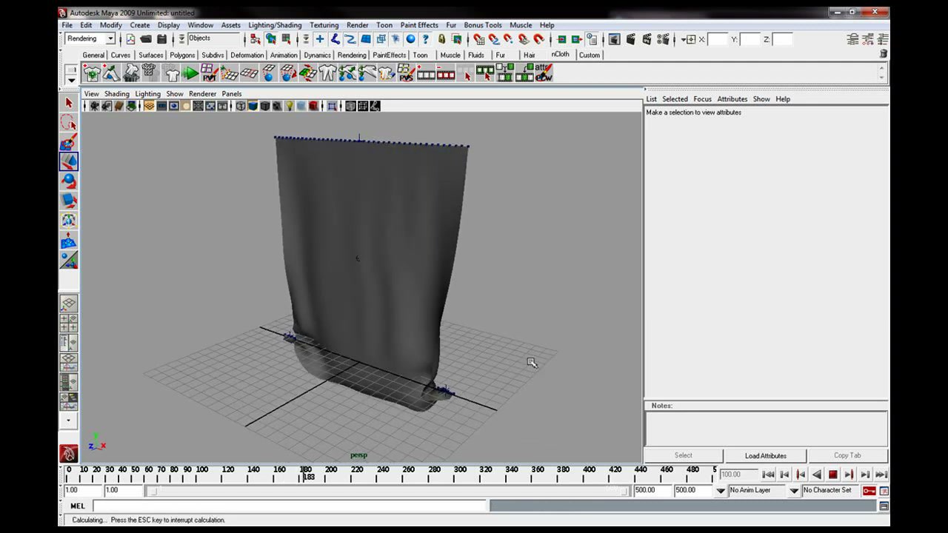Screen dimensions: 948x533
Task: Choose the Universal Manipulator tool
Action: click(x=69, y=221)
